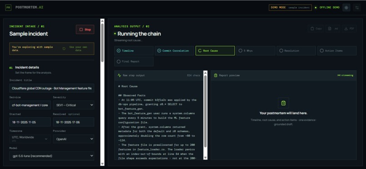Open the Severity dropdown

[74, 105]
